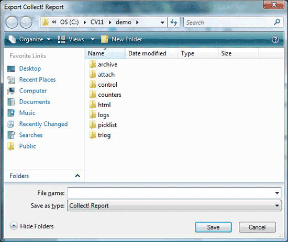Expand the File name dropdown arrow
The width and height of the screenshot is (288, 242).
(x=277, y=193)
